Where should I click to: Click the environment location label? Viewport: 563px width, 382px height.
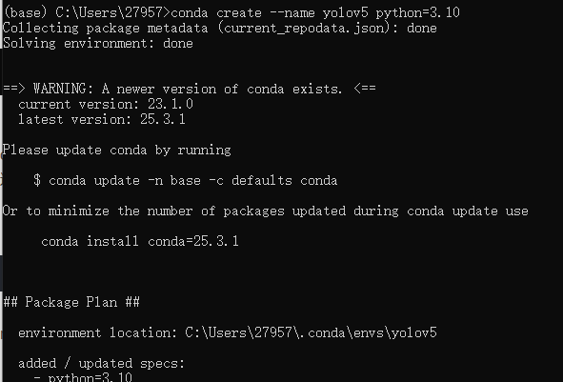pyautogui.click(x=97, y=332)
